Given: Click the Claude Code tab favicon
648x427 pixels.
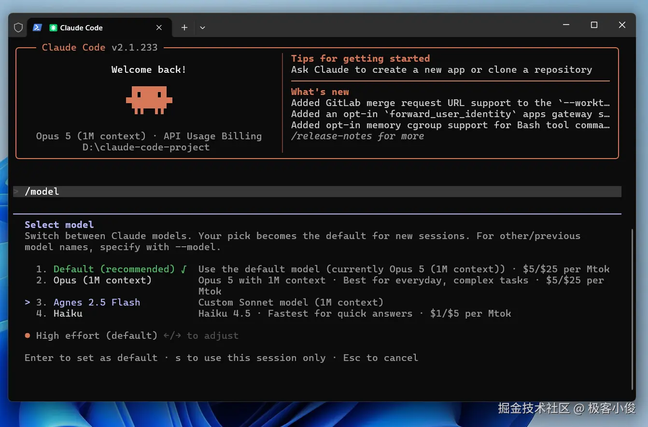Looking at the screenshot, I should pos(53,28).
